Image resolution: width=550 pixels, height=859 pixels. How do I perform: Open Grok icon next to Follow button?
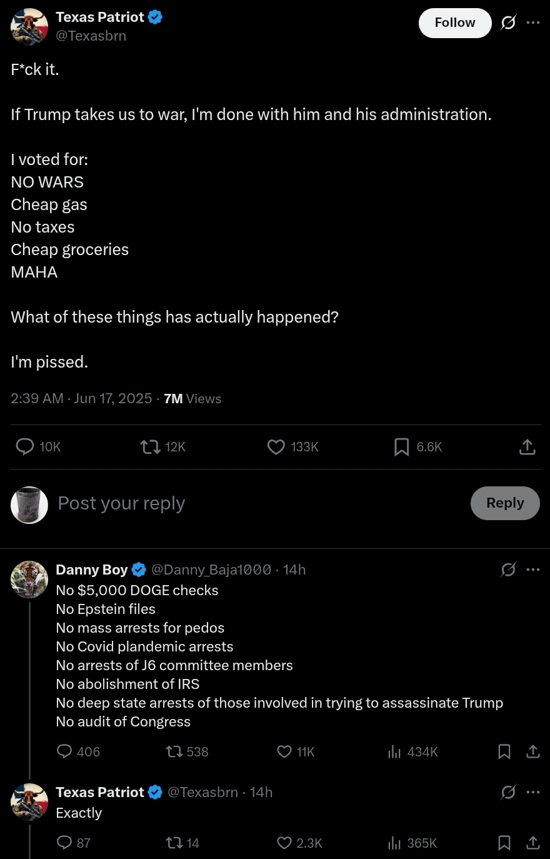(509, 23)
